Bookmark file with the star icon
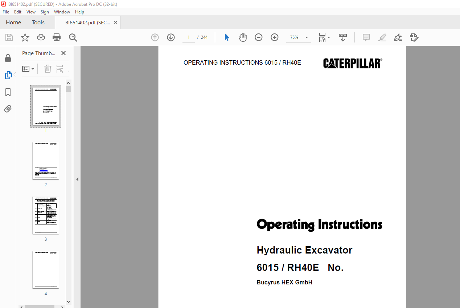Image resolution: width=460 pixels, height=308 pixels. [x=25, y=37]
